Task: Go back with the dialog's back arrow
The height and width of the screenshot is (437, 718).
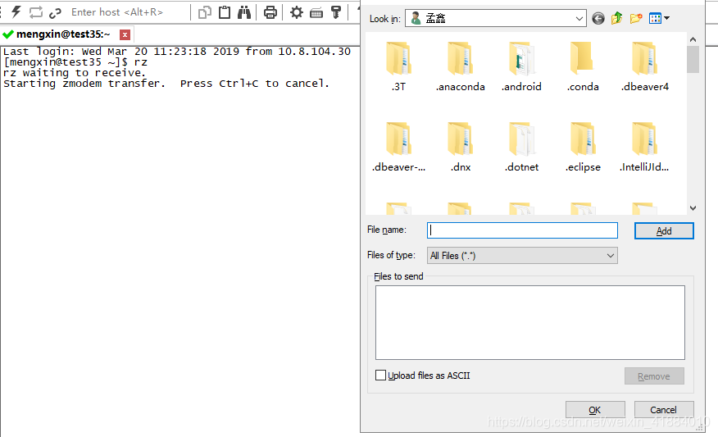Action: click(x=598, y=18)
